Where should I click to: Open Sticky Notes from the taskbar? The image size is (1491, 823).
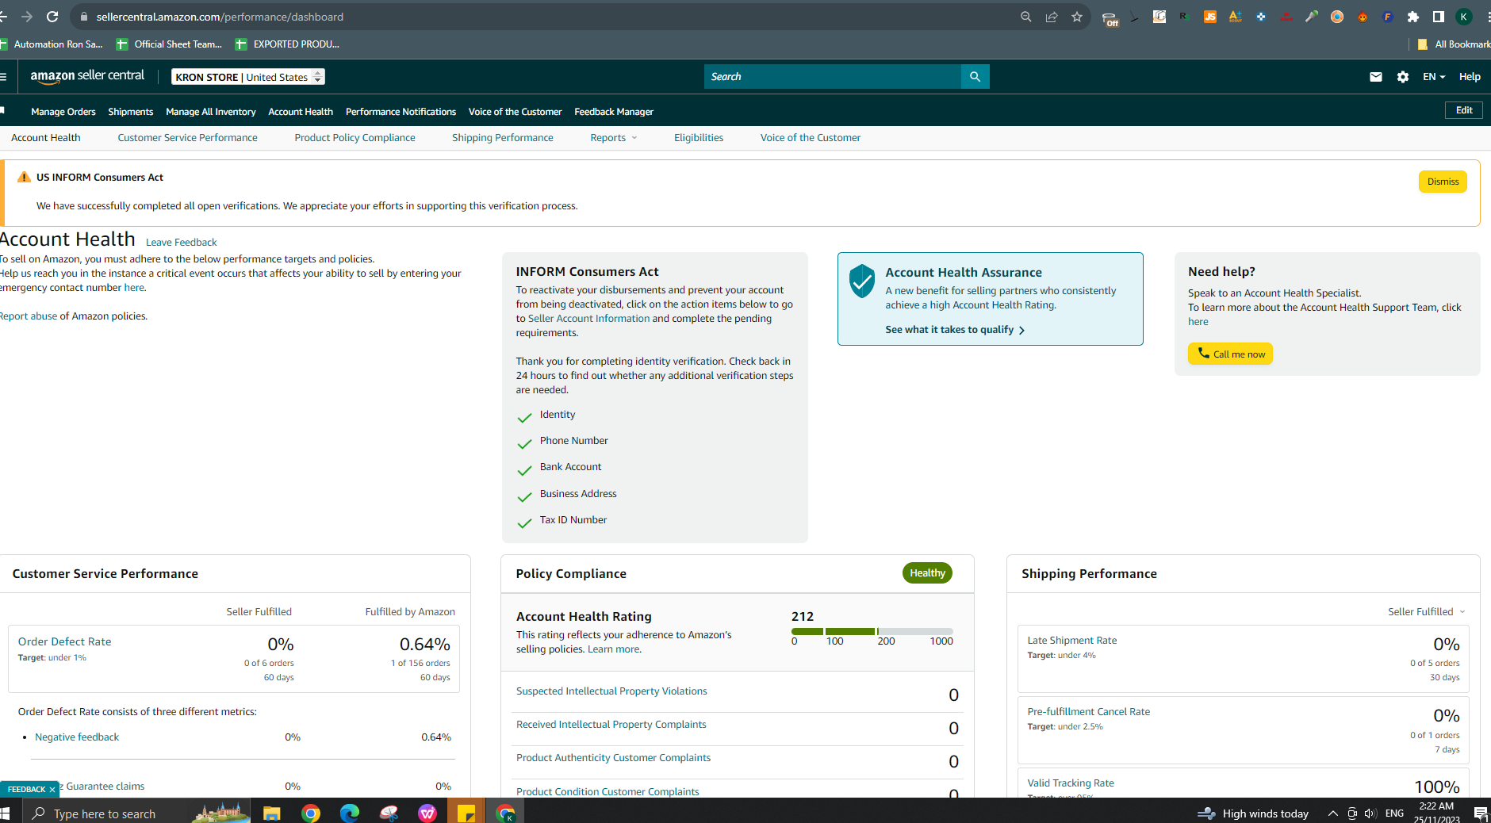(x=466, y=813)
